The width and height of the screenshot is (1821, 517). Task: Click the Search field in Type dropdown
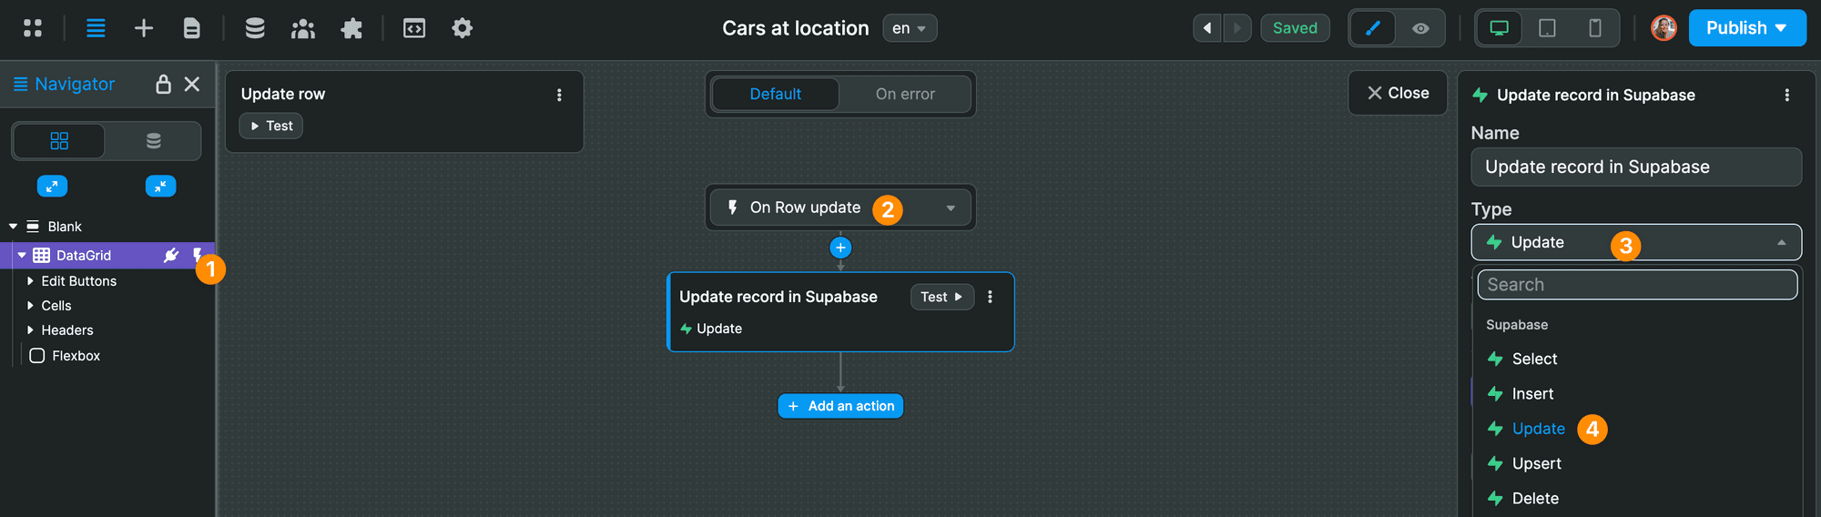point(1637,284)
